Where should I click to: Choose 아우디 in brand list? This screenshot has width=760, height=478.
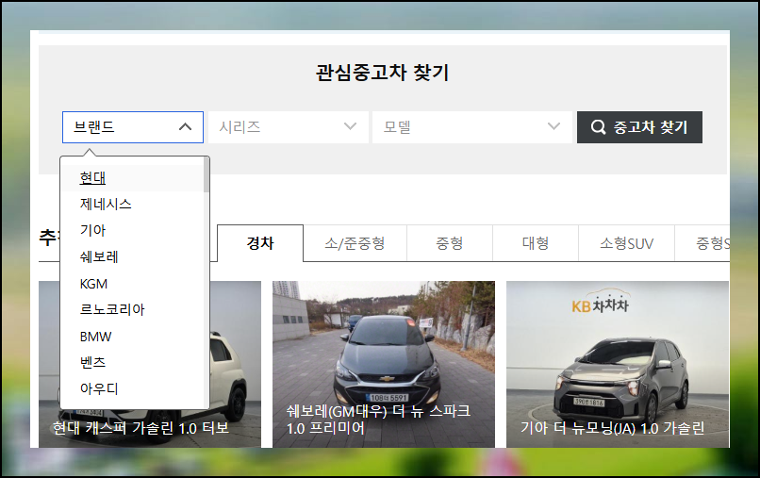tap(132, 388)
